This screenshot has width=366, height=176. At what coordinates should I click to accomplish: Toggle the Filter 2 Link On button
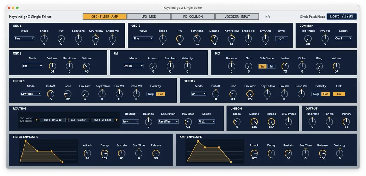click(x=339, y=94)
